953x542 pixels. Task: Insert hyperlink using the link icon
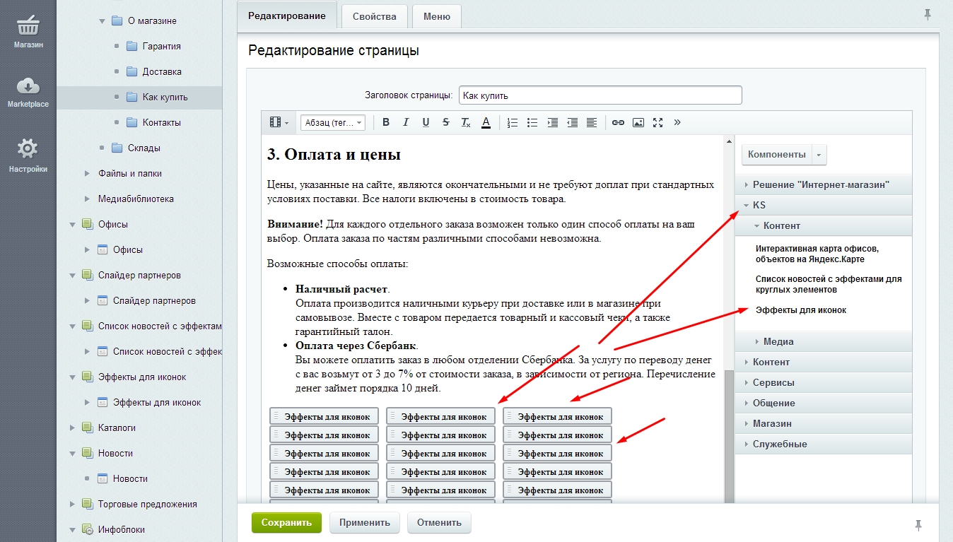click(618, 122)
